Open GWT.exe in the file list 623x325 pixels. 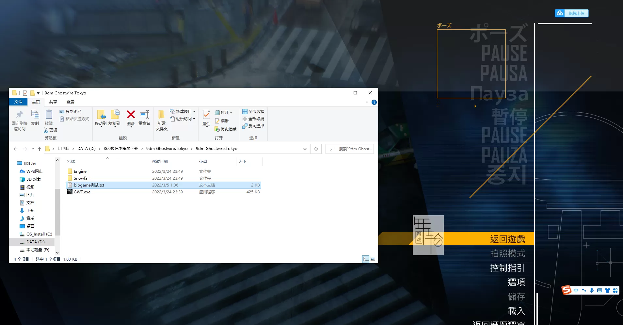tap(82, 192)
